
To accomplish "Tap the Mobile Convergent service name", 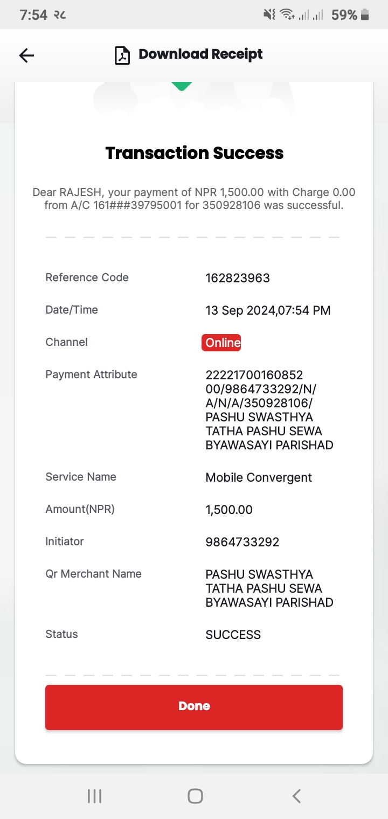I will coord(259,477).
